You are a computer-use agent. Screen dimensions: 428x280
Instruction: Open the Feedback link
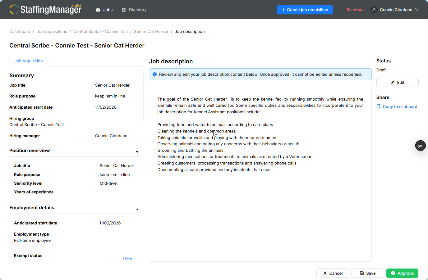[x=356, y=10]
